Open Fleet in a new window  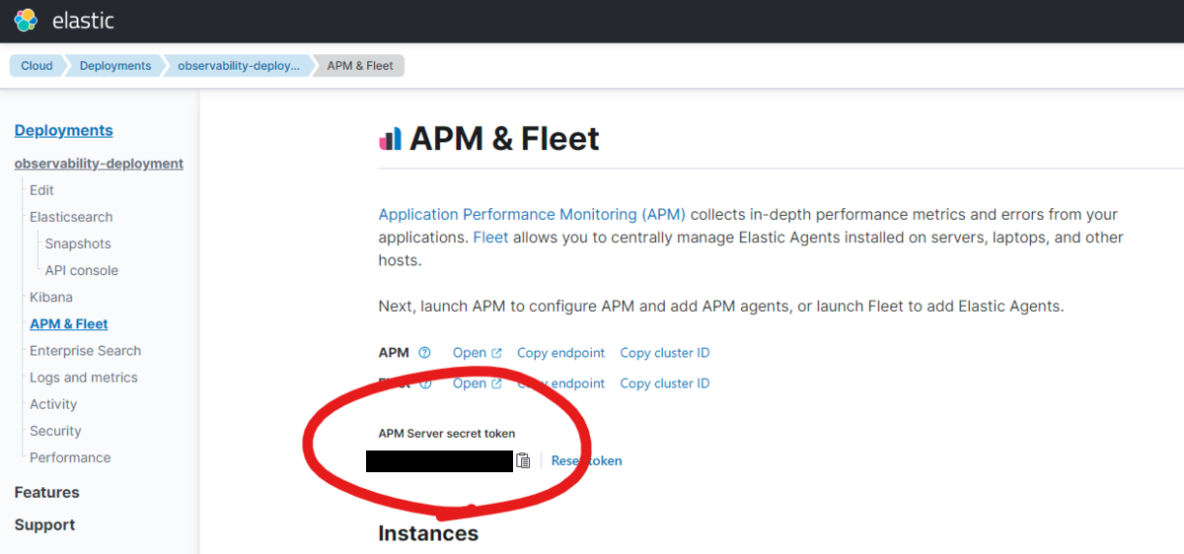point(477,383)
